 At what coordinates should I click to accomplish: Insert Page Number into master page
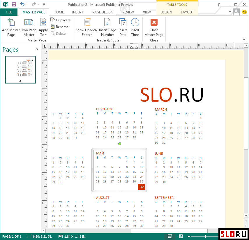tap(107, 27)
